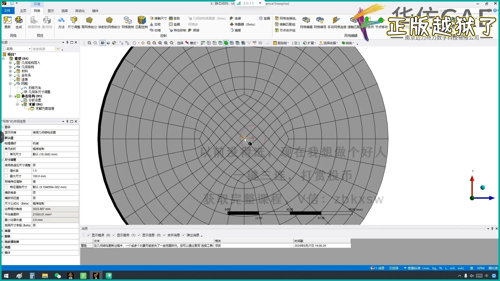This screenshot has width=500, height=281.
Task: Select 扫掠方法 (Sweep Method) in the tree
Action: (35, 88)
